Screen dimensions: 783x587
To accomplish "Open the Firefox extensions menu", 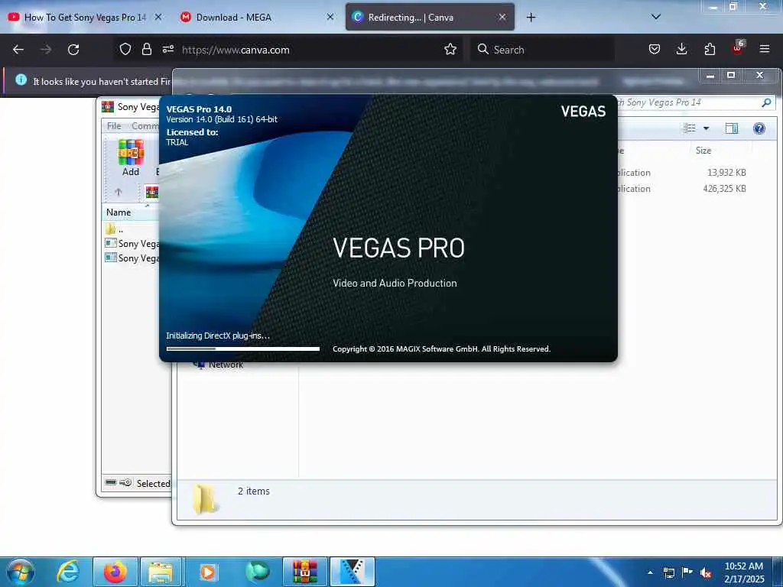I will click(x=710, y=49).
